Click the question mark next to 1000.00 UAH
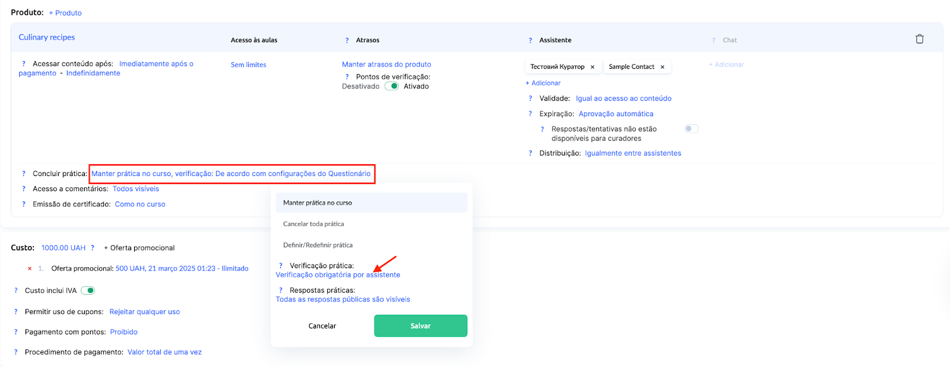950x367 pixels. coord(93,248)
